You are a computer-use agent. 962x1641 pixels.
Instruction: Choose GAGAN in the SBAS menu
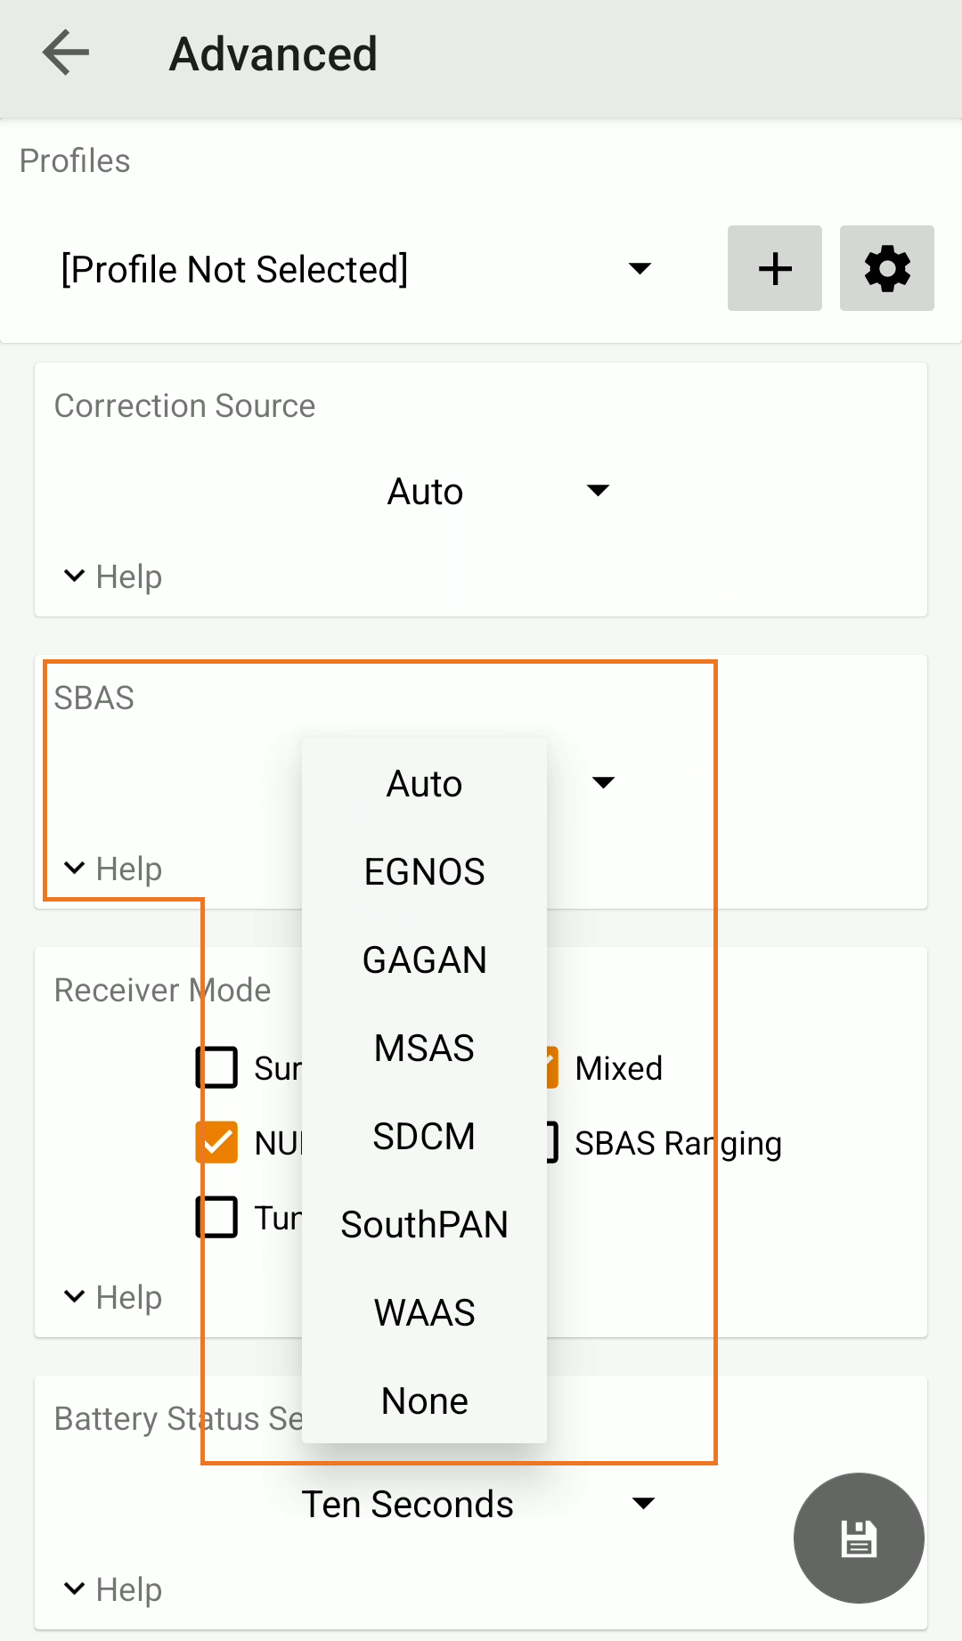424,959
